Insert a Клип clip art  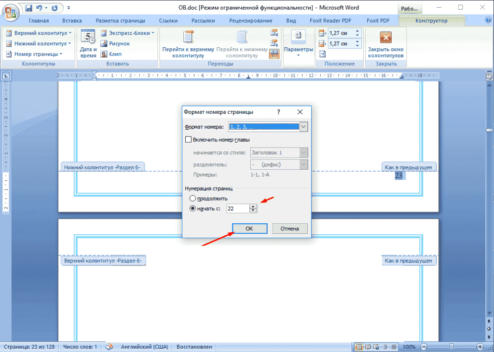click(111, 54)
